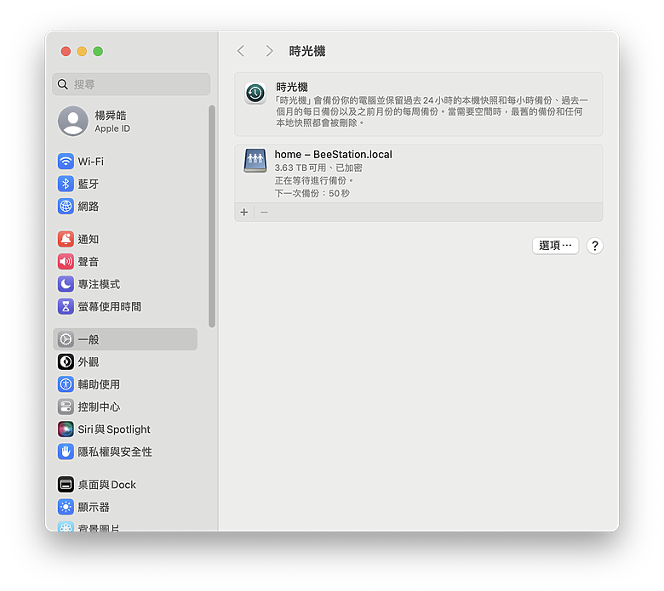
Task: Click the green zoom window button
Action: [98, 51]
